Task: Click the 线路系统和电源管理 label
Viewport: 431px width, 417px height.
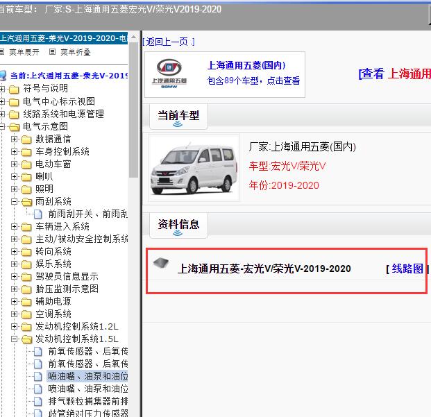Action: 63,114
